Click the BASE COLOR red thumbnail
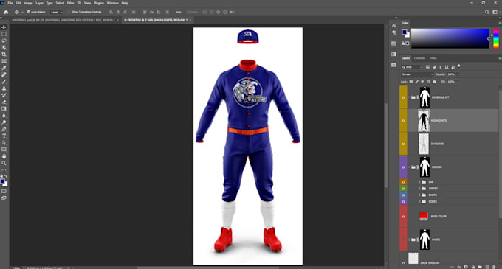502x269 pixels. click(424, 216)
